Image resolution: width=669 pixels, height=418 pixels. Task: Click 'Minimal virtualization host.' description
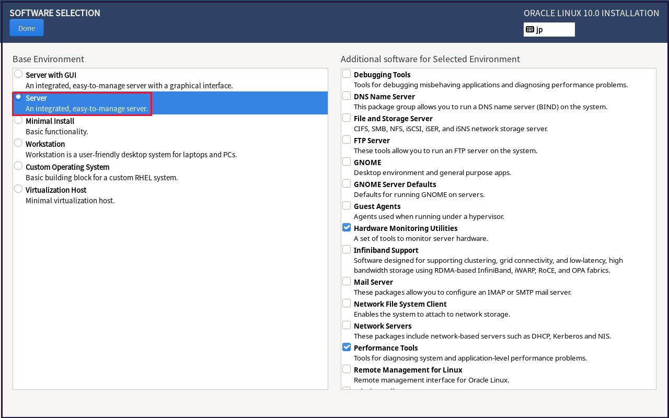(70, 201)
